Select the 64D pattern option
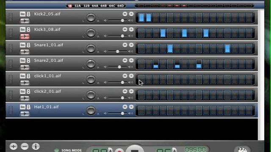Screen dimensions: 271x152 click(x=120, y=6)
